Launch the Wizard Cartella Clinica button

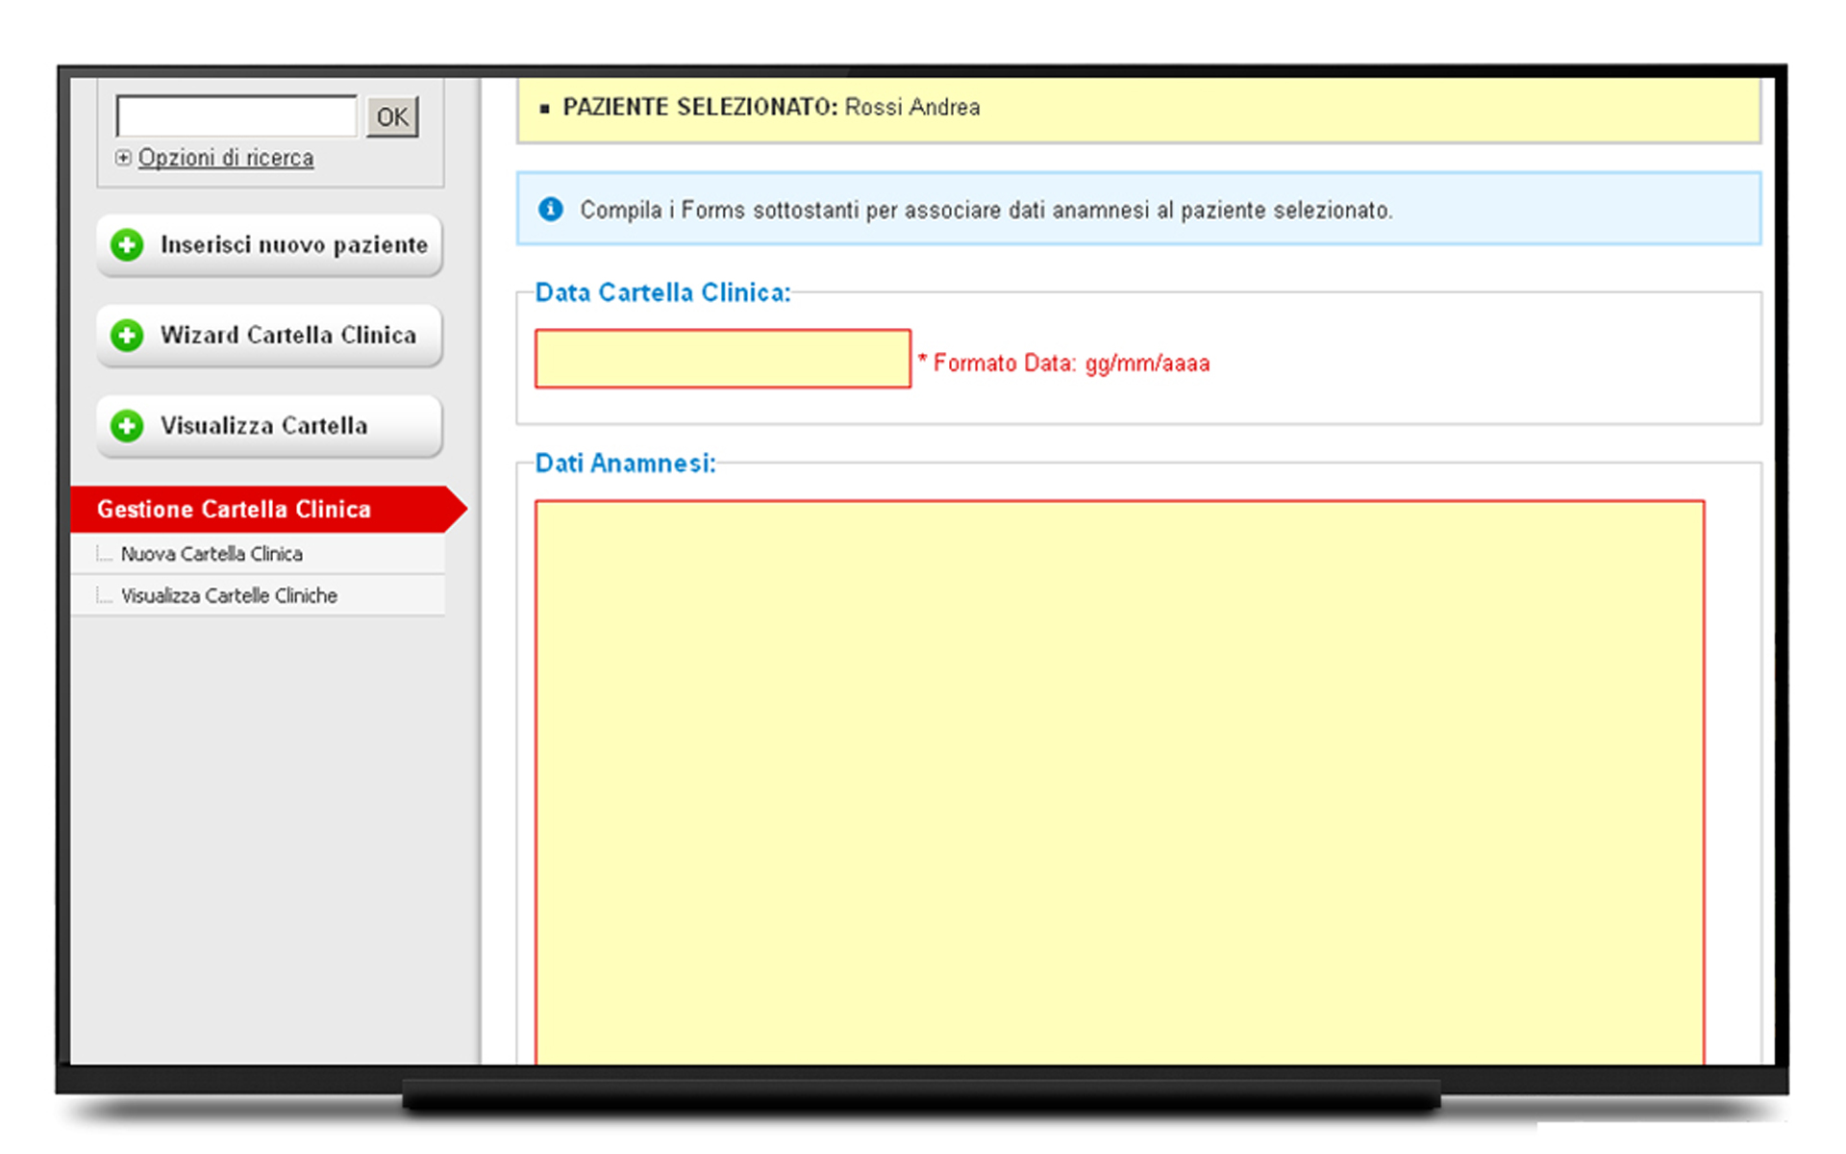(x=287, y=336)
